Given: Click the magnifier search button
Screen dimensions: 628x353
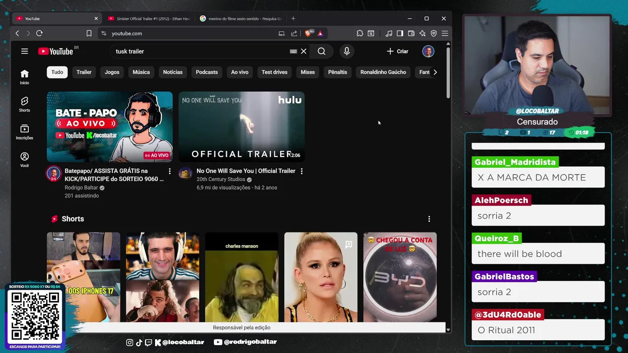Looking at the screenshot, I should tap(321, 51).
